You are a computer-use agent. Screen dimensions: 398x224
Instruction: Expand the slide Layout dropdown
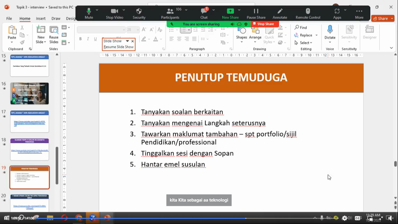pos(66,27)
